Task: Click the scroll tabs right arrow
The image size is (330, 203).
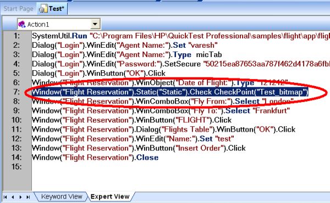Action: 20,197
